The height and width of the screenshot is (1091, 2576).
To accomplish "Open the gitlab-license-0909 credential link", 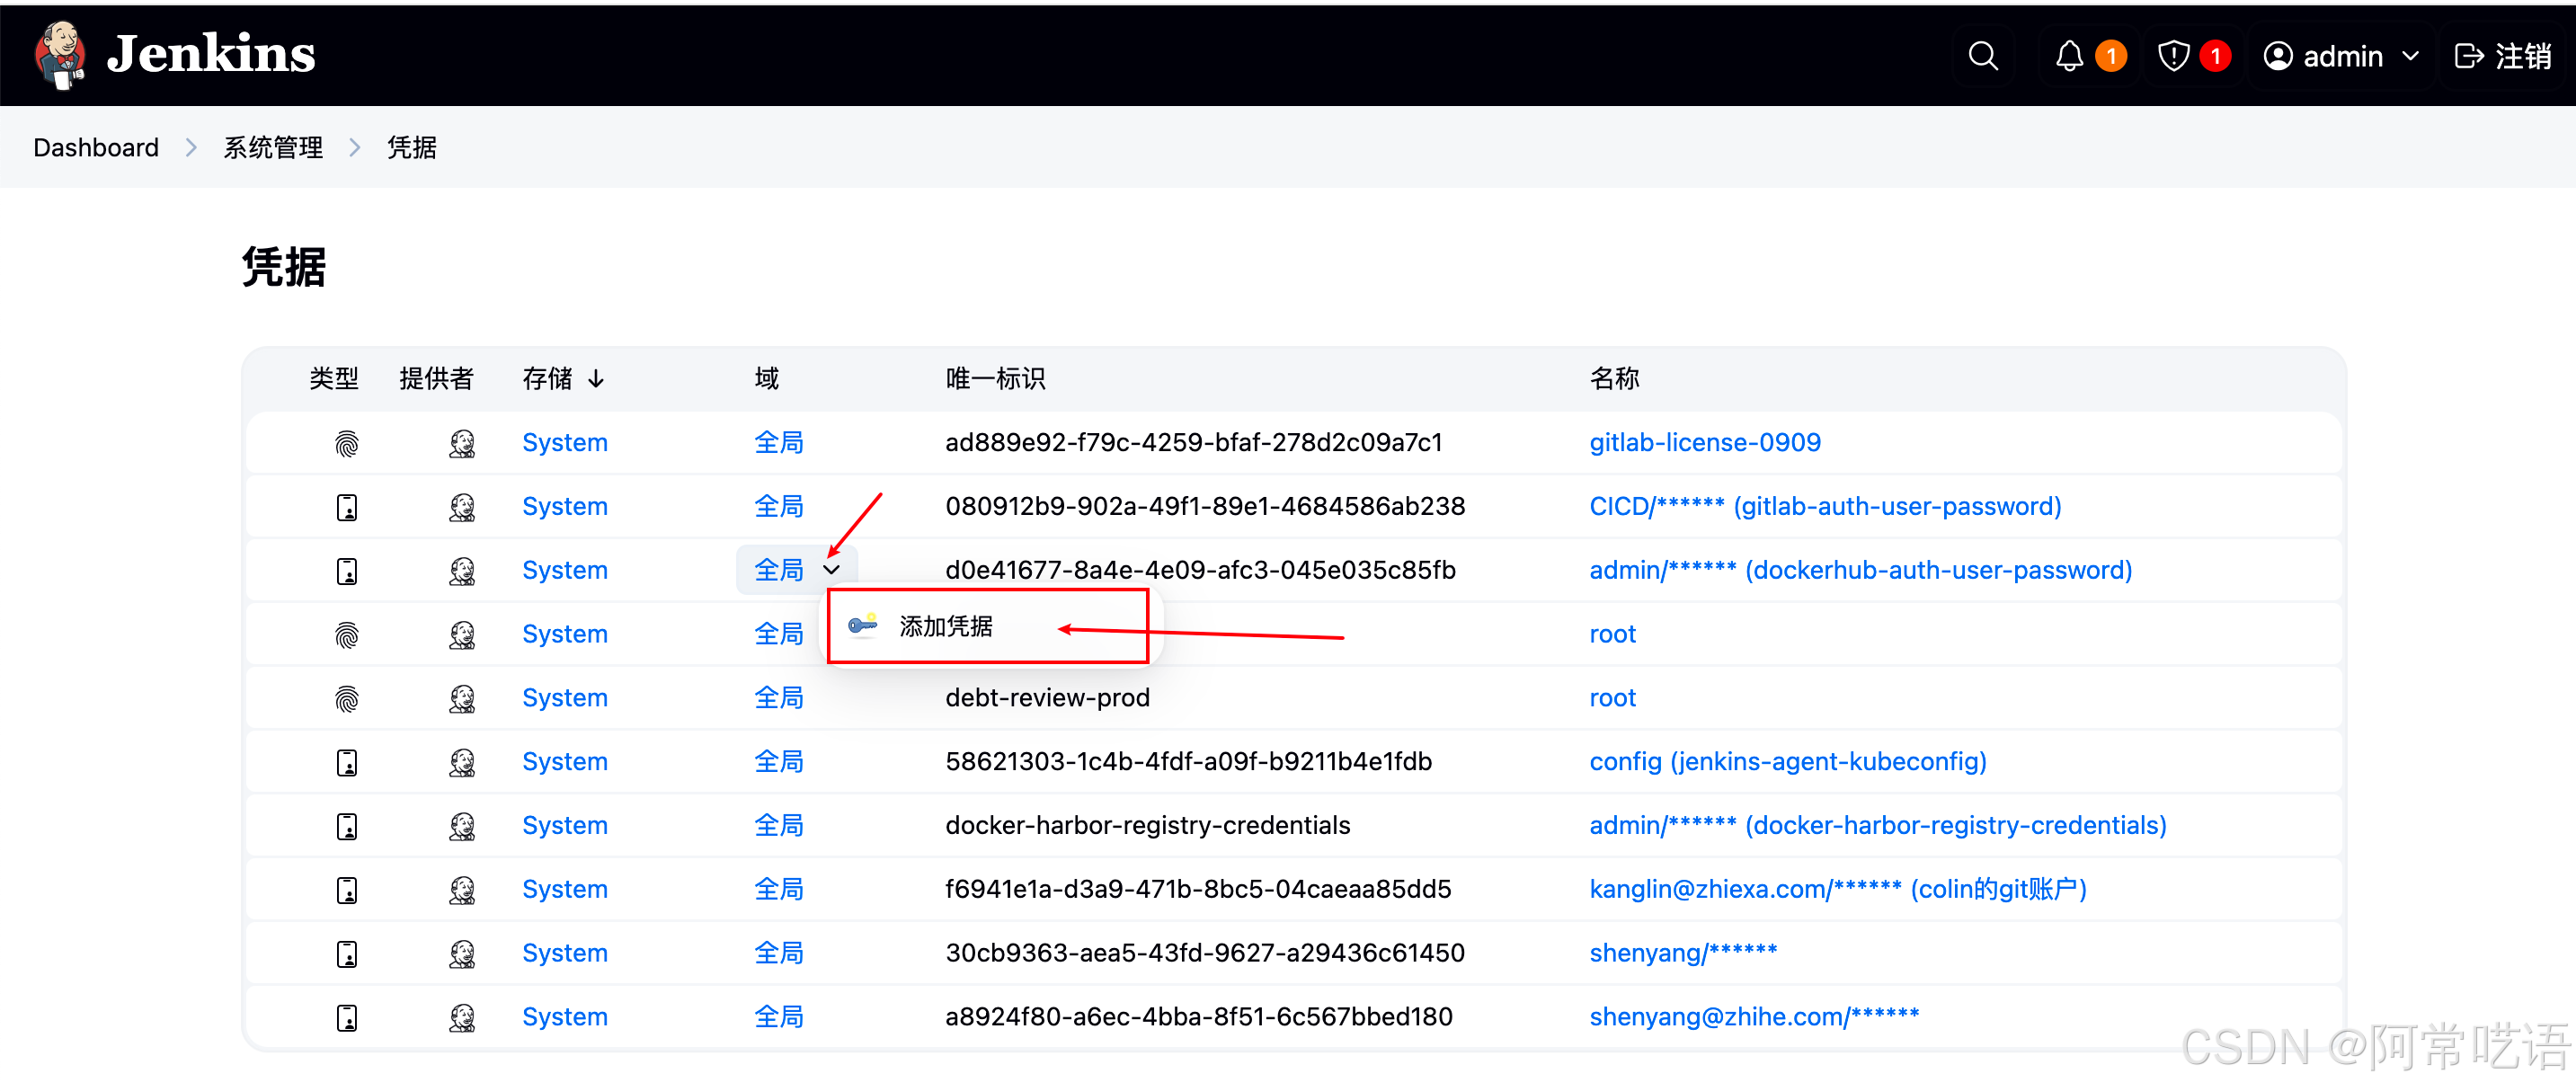I will pyautogui.click(x=1704, y=443).
